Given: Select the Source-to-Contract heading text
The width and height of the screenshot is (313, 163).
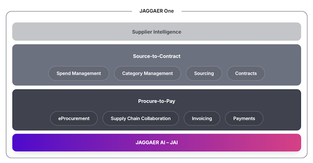Looking at the screenshot, I should coord(156,56).
